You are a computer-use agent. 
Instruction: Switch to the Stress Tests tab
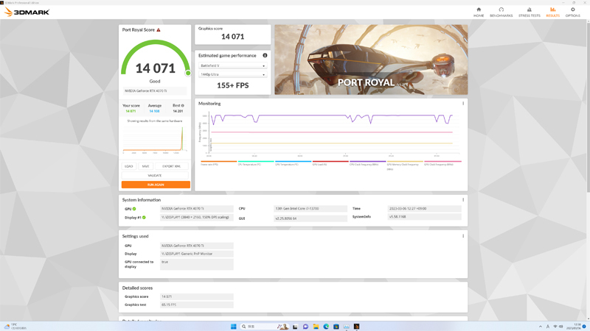click(x=529, y=12)
